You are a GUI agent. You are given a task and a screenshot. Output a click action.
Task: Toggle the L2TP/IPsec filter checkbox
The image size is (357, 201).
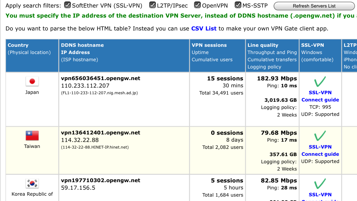pyautogui.click(x=152, y=5)
